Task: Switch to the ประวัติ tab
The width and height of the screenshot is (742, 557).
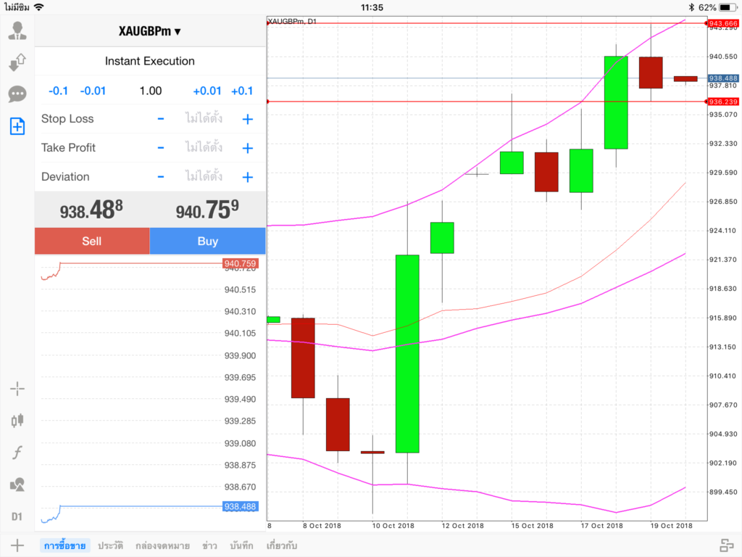Action: (x=110, y=545)
